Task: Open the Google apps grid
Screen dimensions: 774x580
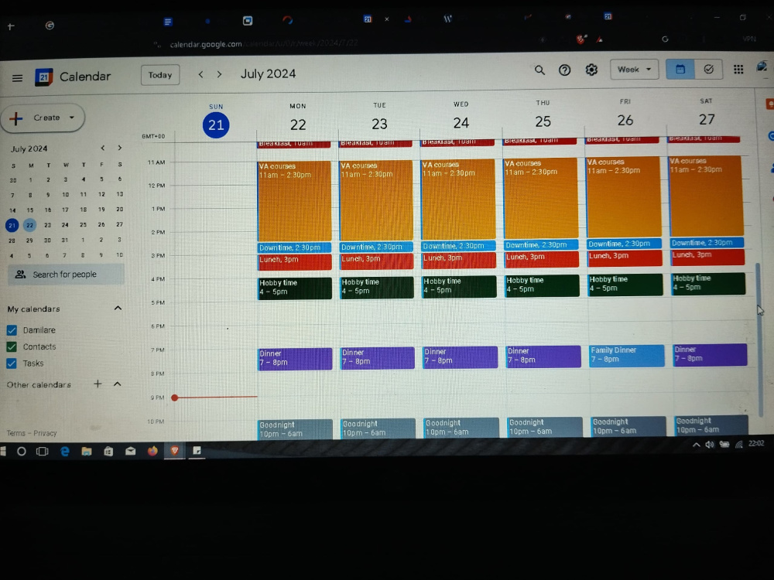Action: tap(738, 70)
